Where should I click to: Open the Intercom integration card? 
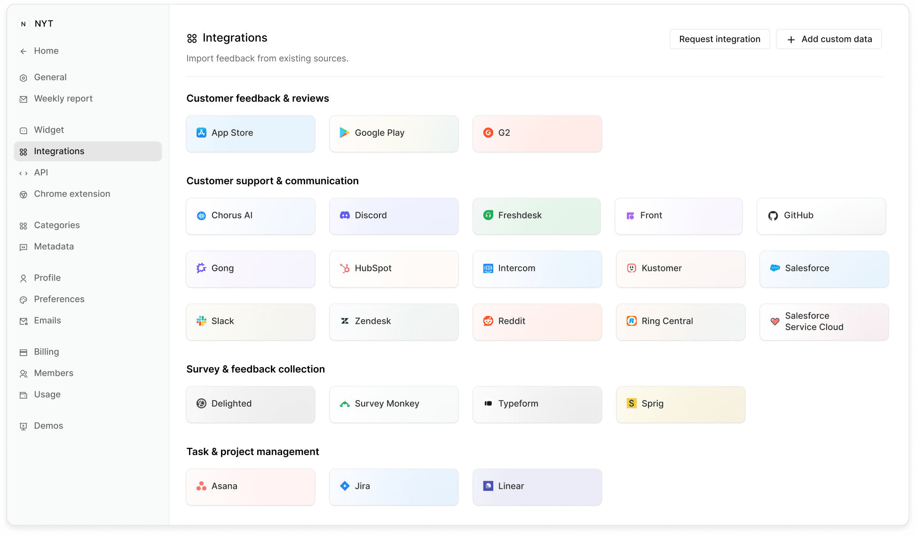point(537,268)
